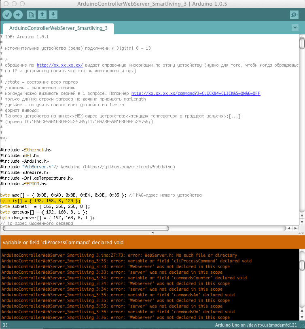This screenshot has height=329, width=305.
Task: Click the '/state' comment line
Action: (39, 82)
